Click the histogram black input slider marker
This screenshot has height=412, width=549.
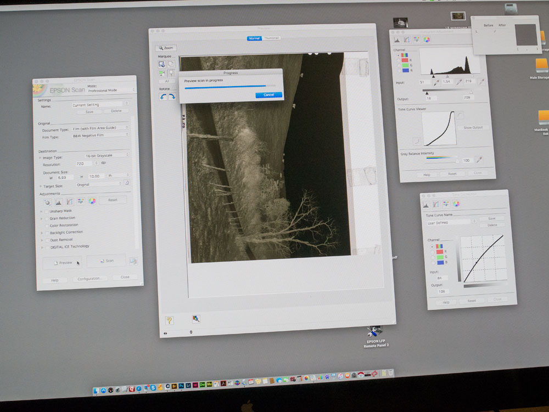point(433,76)
